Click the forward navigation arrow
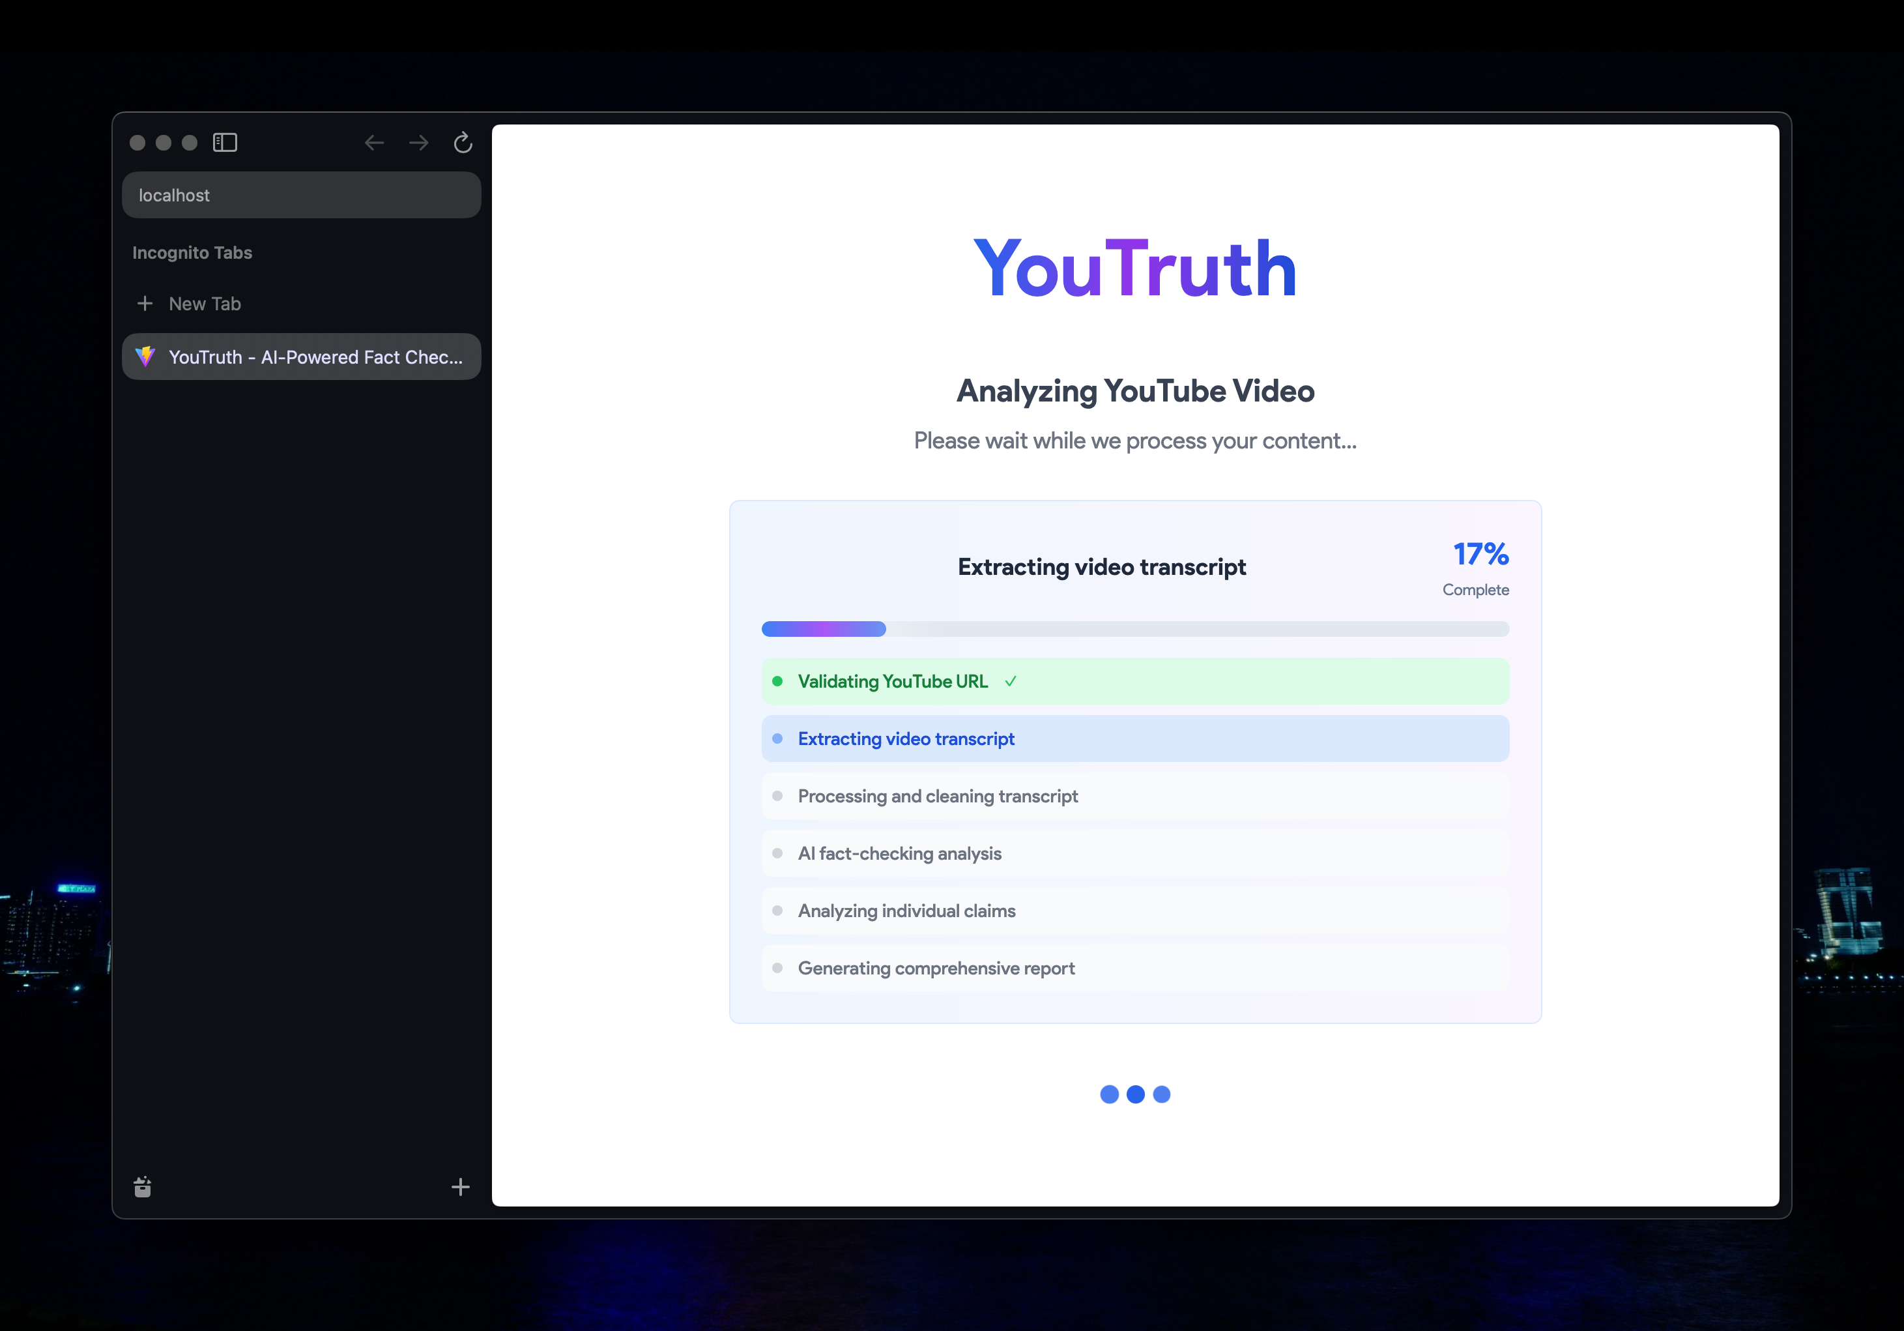 (x=419, y=143)
